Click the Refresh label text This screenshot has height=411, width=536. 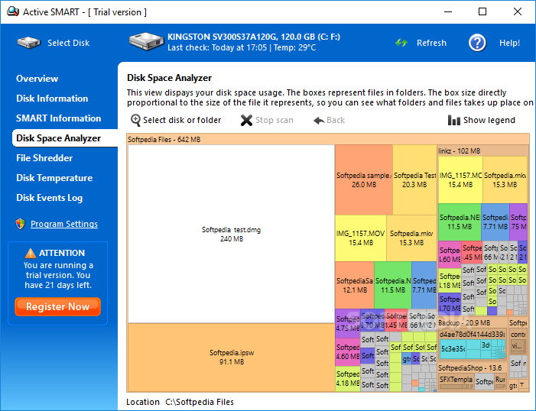click(431, 43)
